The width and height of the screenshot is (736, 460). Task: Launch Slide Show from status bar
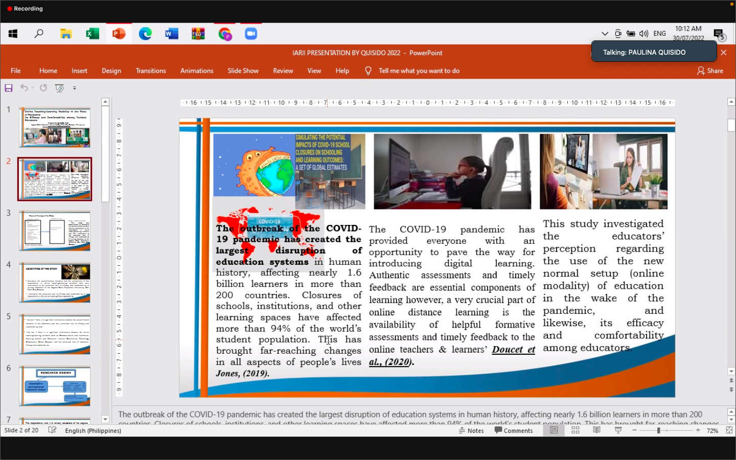point(618,430)
